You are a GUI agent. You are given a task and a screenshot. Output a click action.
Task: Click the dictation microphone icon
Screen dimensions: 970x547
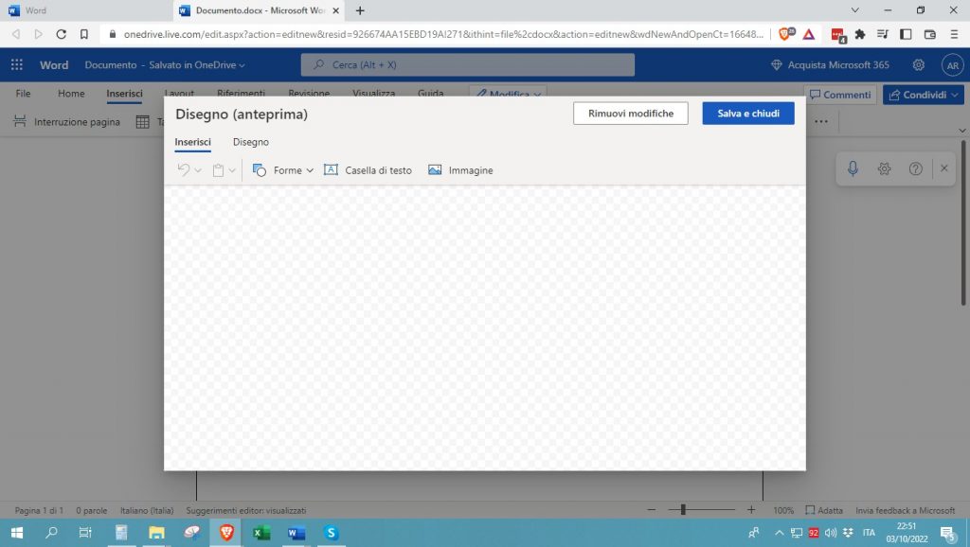[853, 168]
